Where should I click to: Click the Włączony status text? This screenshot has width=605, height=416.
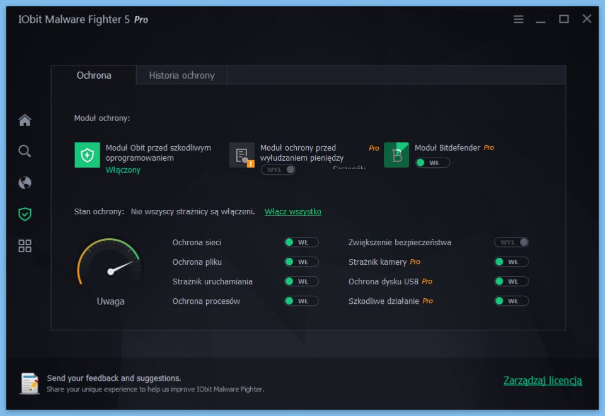[123, 170]
